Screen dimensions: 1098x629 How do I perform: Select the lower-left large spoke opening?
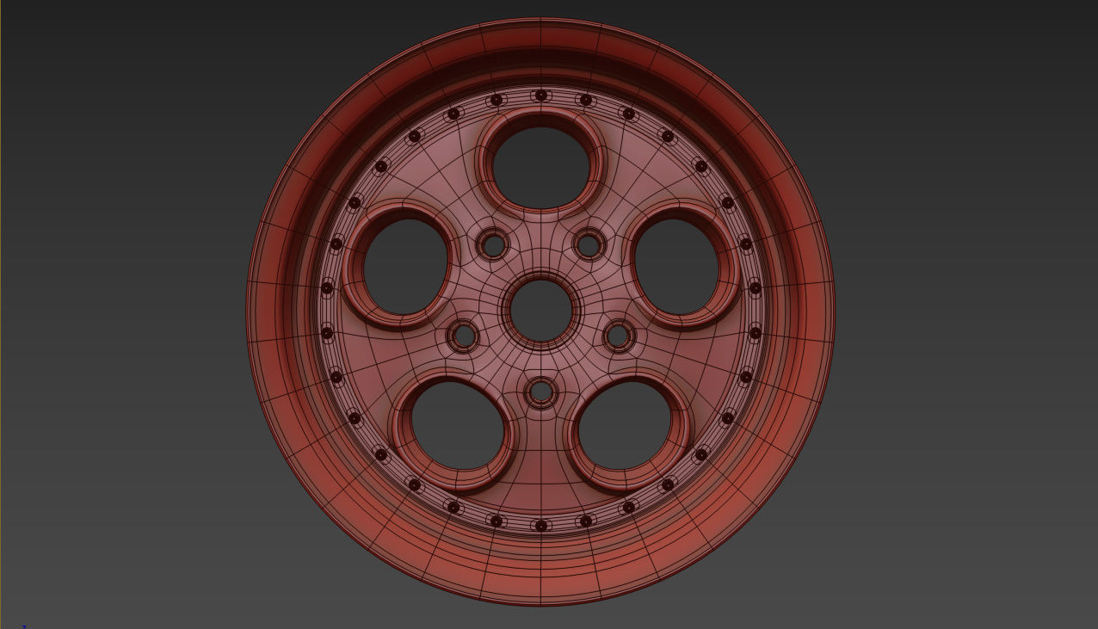pyautogui.click(x=457, y=425)
